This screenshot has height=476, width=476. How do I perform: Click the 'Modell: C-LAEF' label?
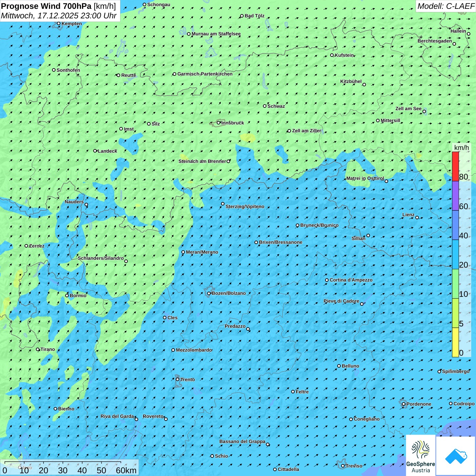click(445, 6)
